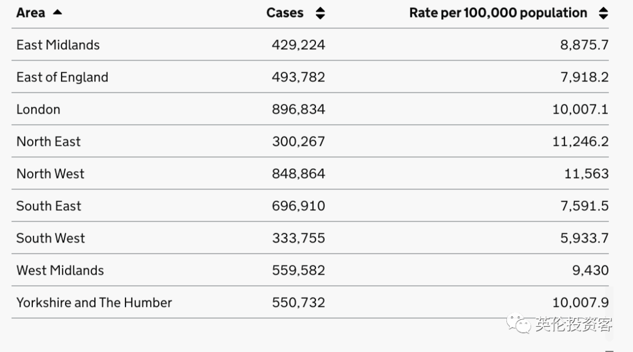Select the East of England area name
633x352 pixels.
62,77
